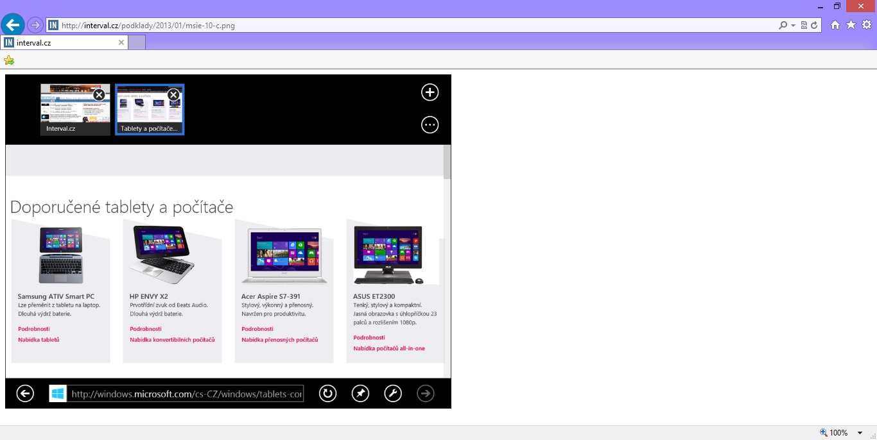The image size is (877, 440).
Task: Refresh page using address bar refresh icon
Action: coord(814,25)
